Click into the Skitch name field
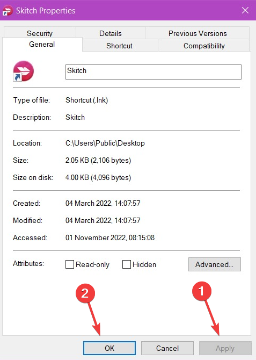This screenshot has height=360, width=256. point(153,72)
